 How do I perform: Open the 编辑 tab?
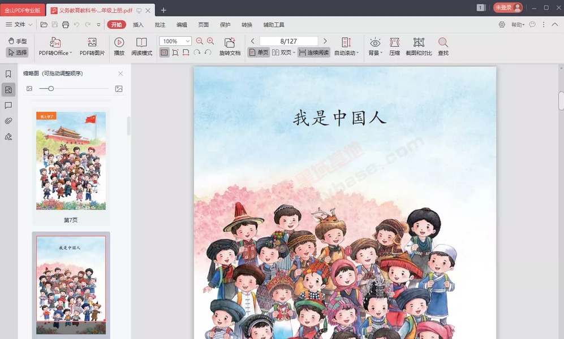pos(182,25)
